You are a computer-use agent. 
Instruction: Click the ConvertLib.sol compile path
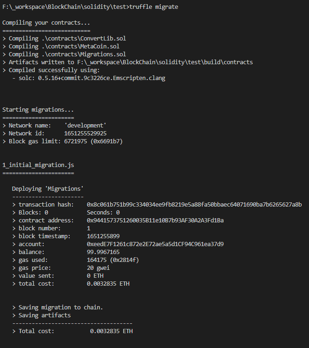coord(84,39)
